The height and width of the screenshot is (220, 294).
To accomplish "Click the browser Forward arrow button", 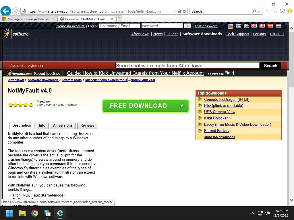I will [16, 11].
